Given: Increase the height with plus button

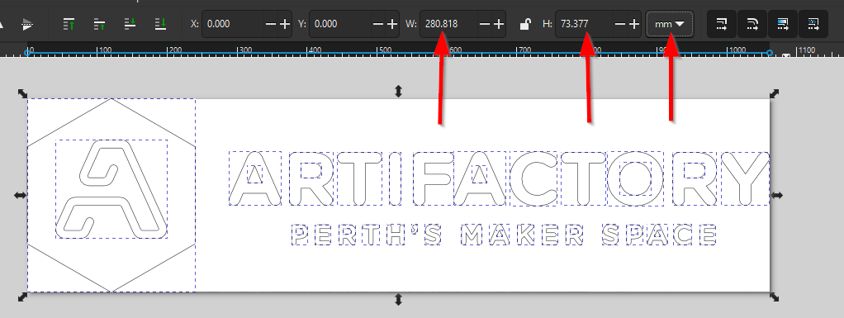Looking at the screenshot, I should click(634, 24).
